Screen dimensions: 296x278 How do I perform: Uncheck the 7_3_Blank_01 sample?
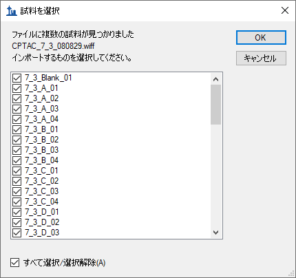pos(17,78)
